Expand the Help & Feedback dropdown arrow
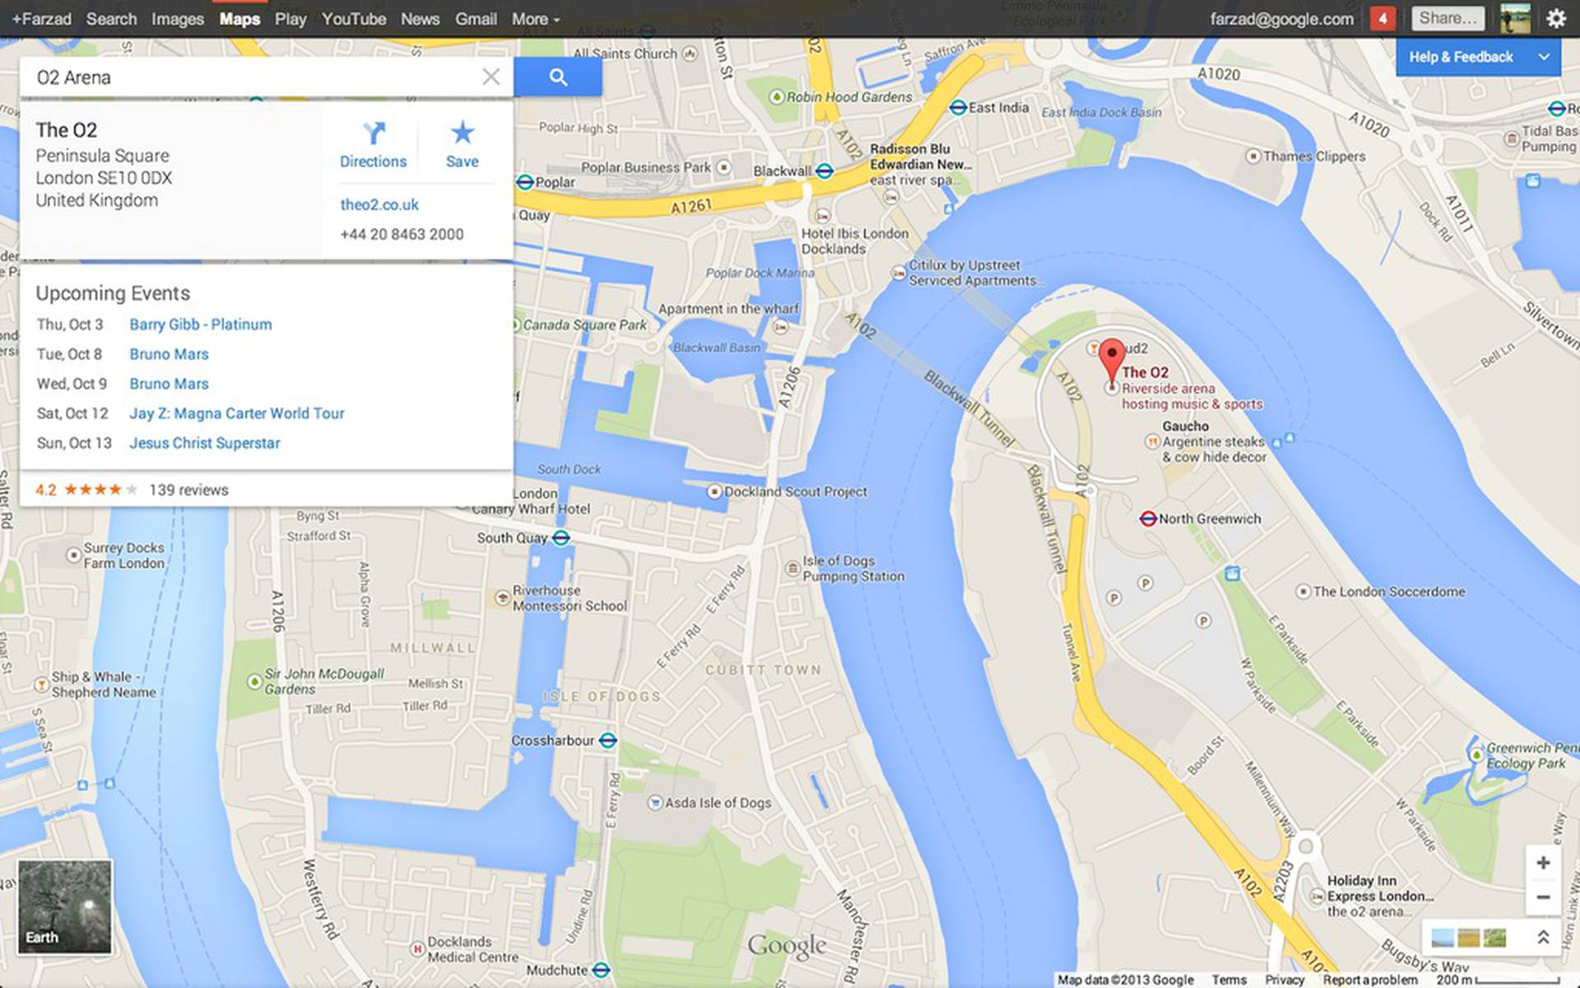 tap(1544, 56)
